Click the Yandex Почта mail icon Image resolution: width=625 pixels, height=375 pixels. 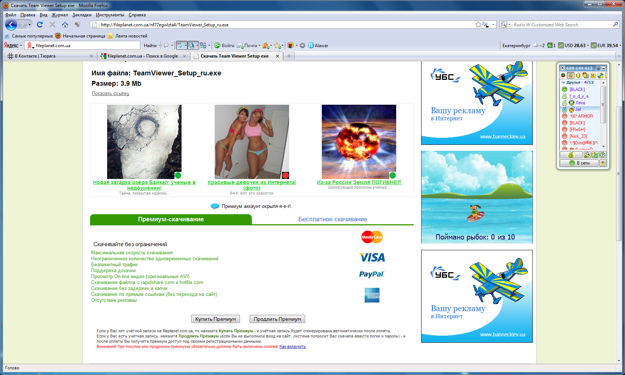tap(240, 46)
